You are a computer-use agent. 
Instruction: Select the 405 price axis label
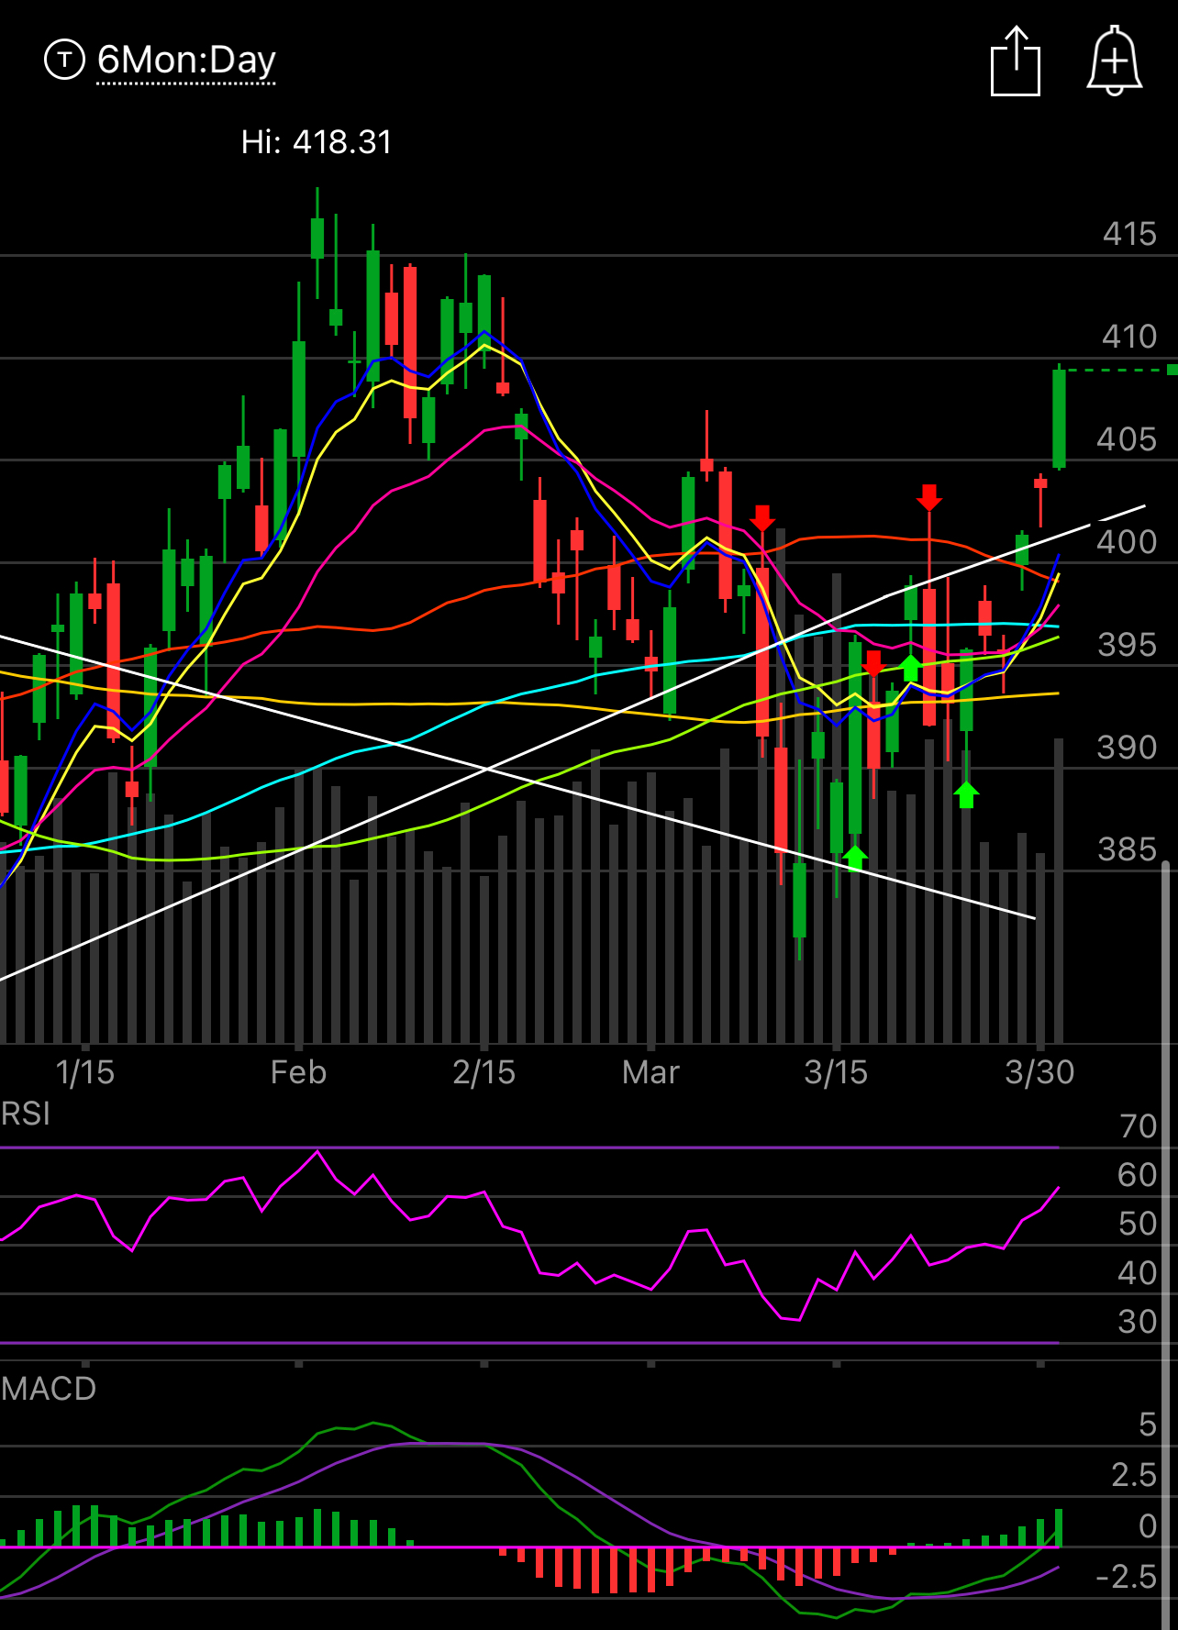click(x=1128, y=439)
